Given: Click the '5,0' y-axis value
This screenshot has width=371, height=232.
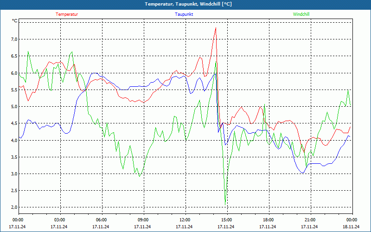Looking at the screenshot, I should 15,107.
